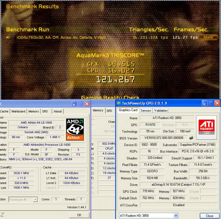Viewport: 221px width, 219px height.
Task: Click the 55 nm Technology value
Action: (150, 131)
